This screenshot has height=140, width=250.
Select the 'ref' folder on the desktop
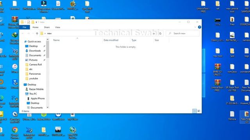tap(218, 5)
